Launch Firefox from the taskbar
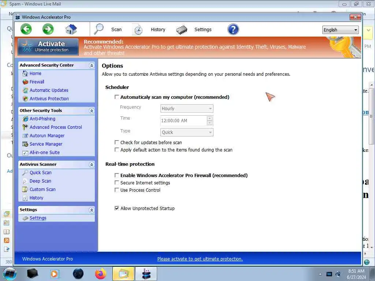 click(101, 274)
